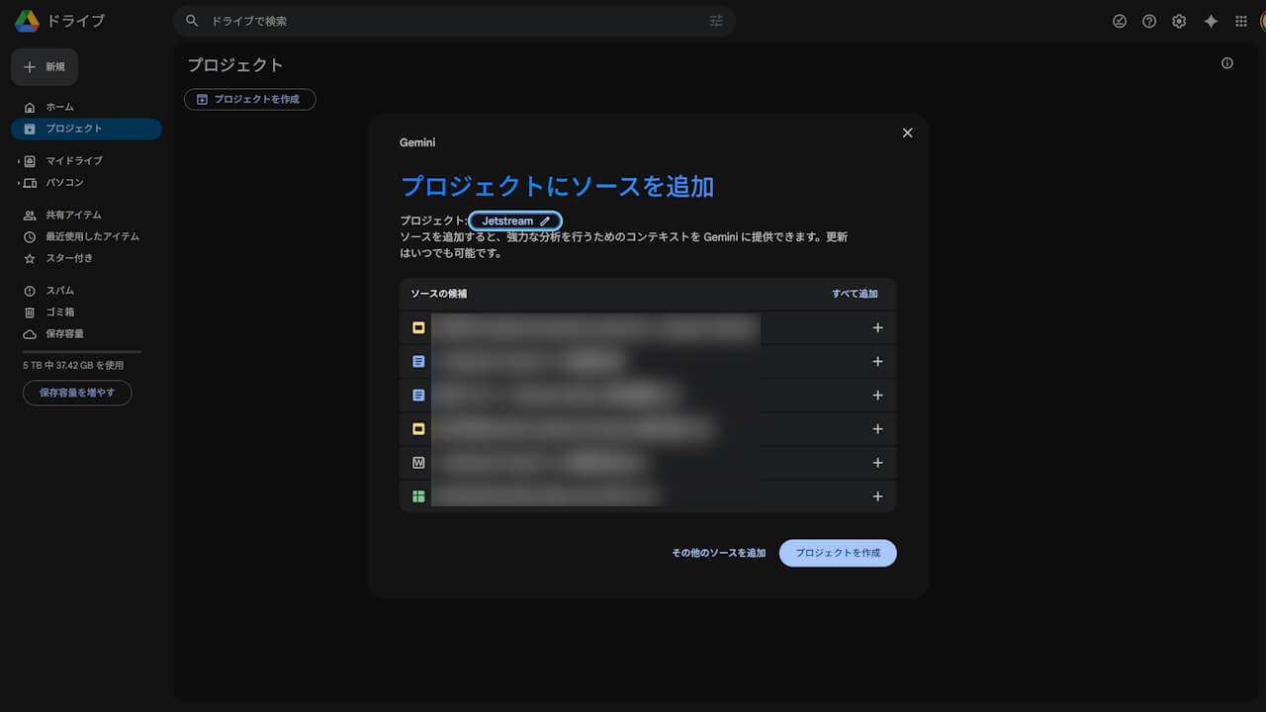Click the first blue document file icon

[418, 361]
